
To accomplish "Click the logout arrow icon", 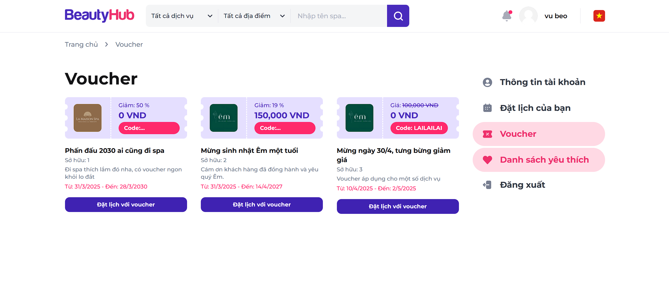I will (487, 185).
